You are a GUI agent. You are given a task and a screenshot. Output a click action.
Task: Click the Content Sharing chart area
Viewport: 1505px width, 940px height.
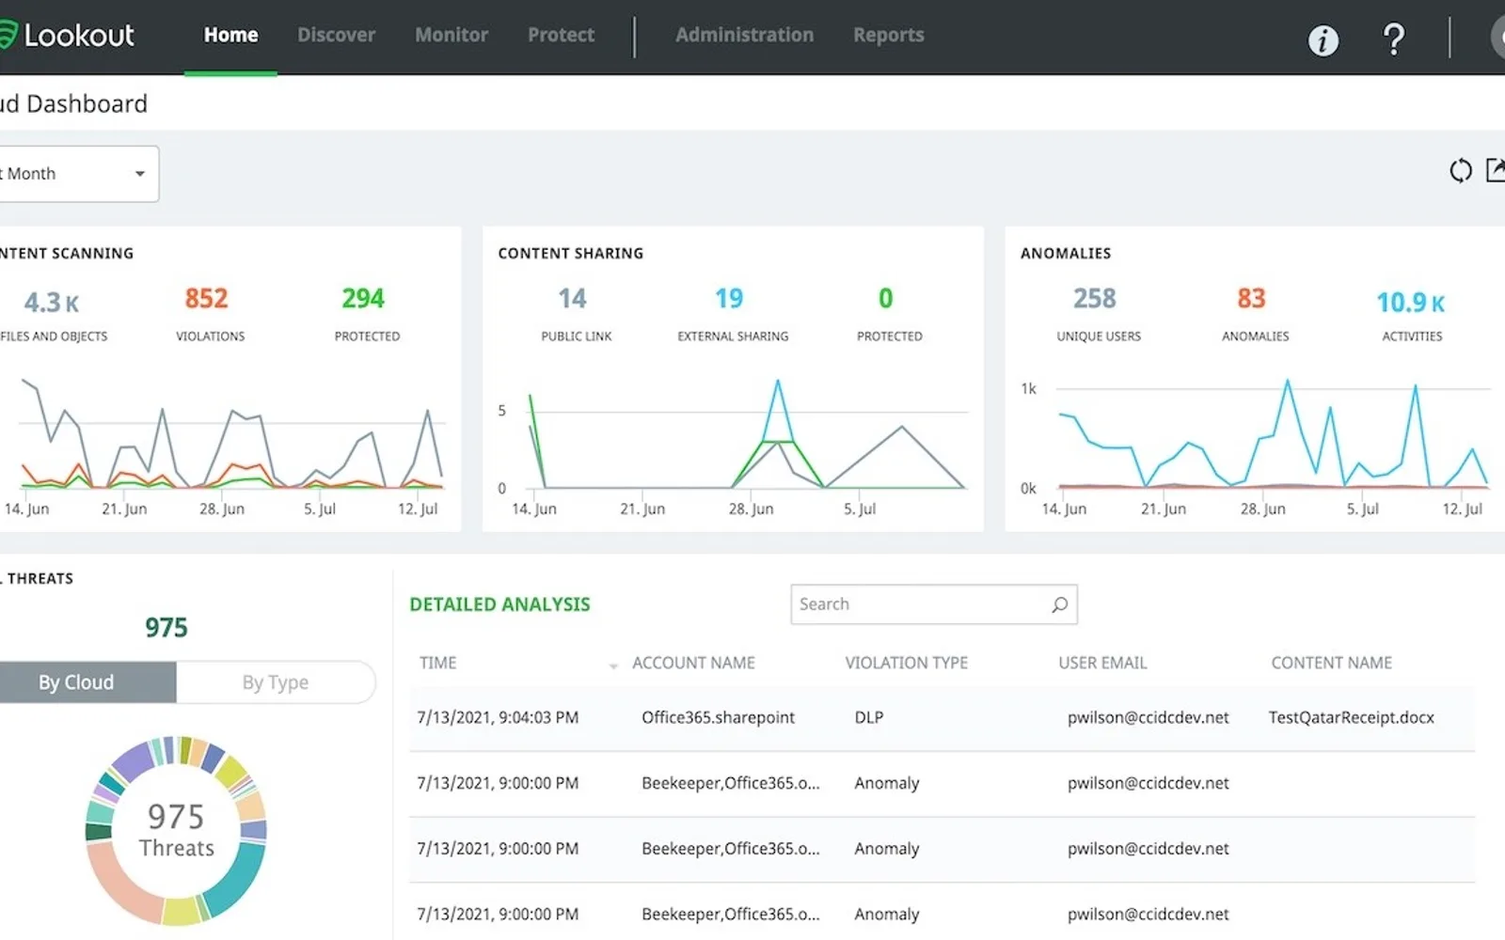pos(734,442)
